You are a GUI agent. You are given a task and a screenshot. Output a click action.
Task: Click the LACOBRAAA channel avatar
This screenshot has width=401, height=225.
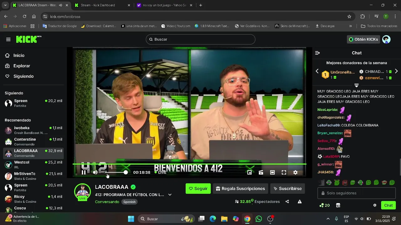[83, 192]
